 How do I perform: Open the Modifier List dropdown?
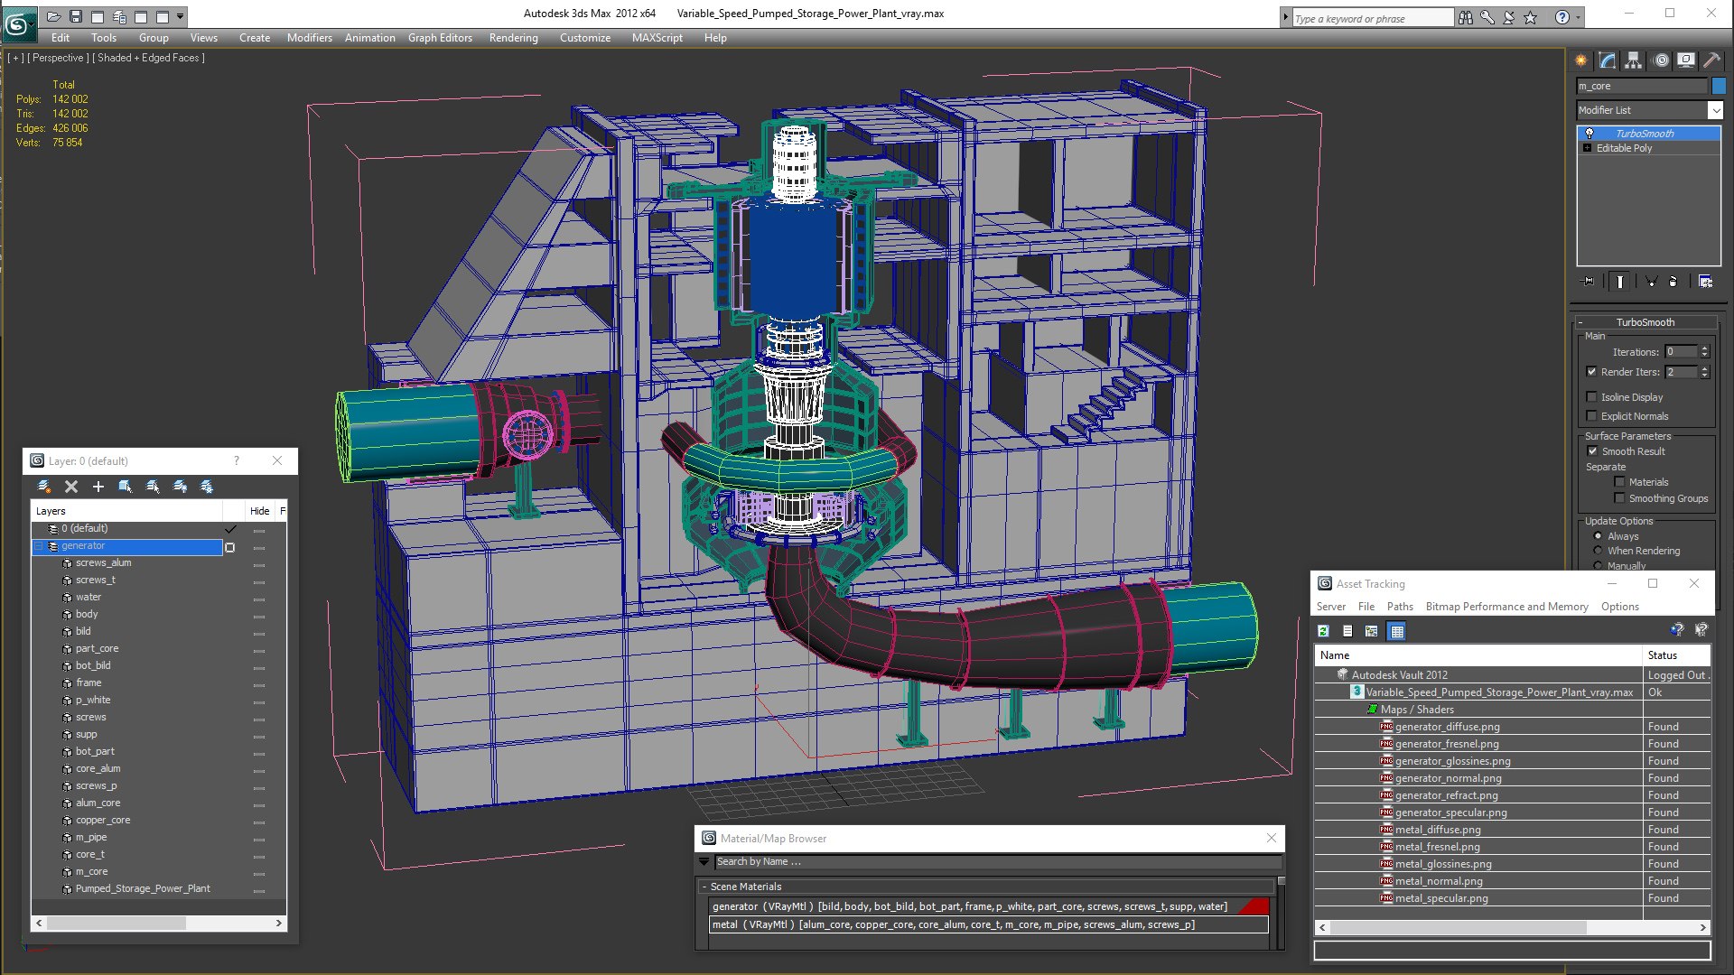click(1714, 110)
